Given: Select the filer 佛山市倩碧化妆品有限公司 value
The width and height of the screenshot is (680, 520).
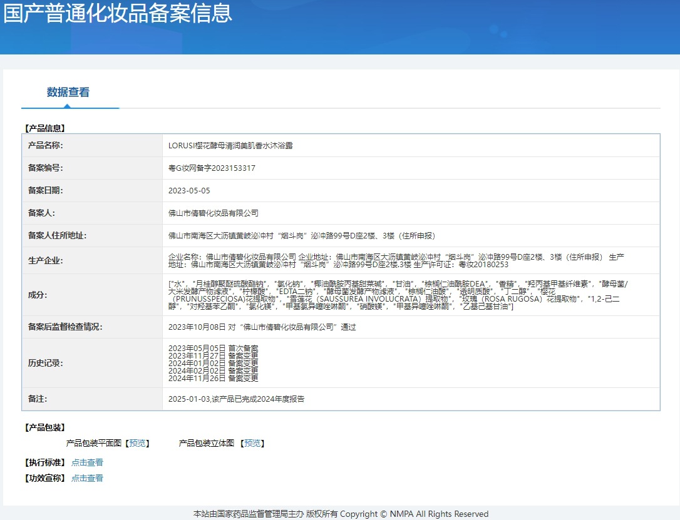Looking at the screenshot, I should 214,213.
